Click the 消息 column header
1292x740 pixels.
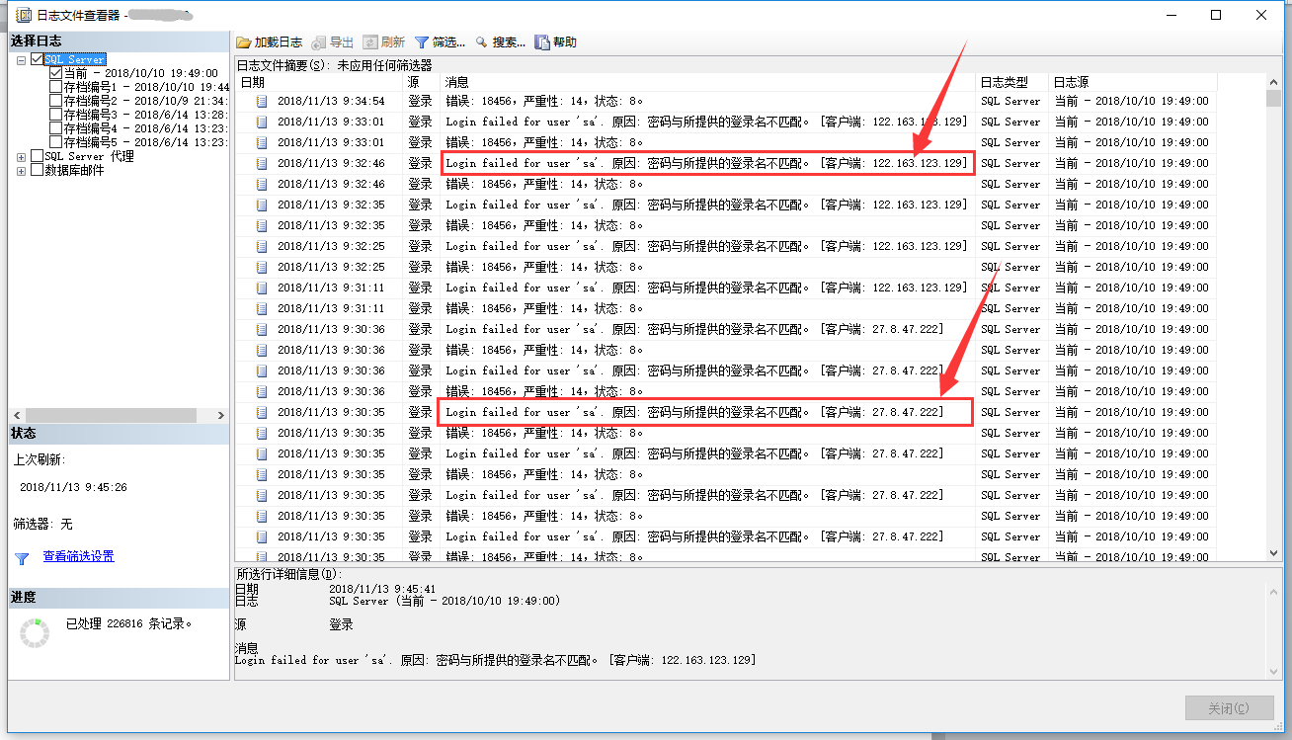point(707,82)
